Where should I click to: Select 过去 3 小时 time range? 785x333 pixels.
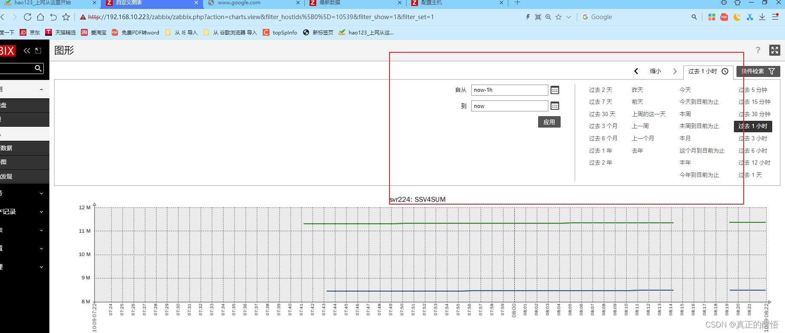tap(753, 138)
